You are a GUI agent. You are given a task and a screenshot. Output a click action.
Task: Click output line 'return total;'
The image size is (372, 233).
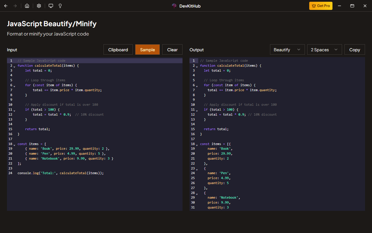tap(216, 129)
